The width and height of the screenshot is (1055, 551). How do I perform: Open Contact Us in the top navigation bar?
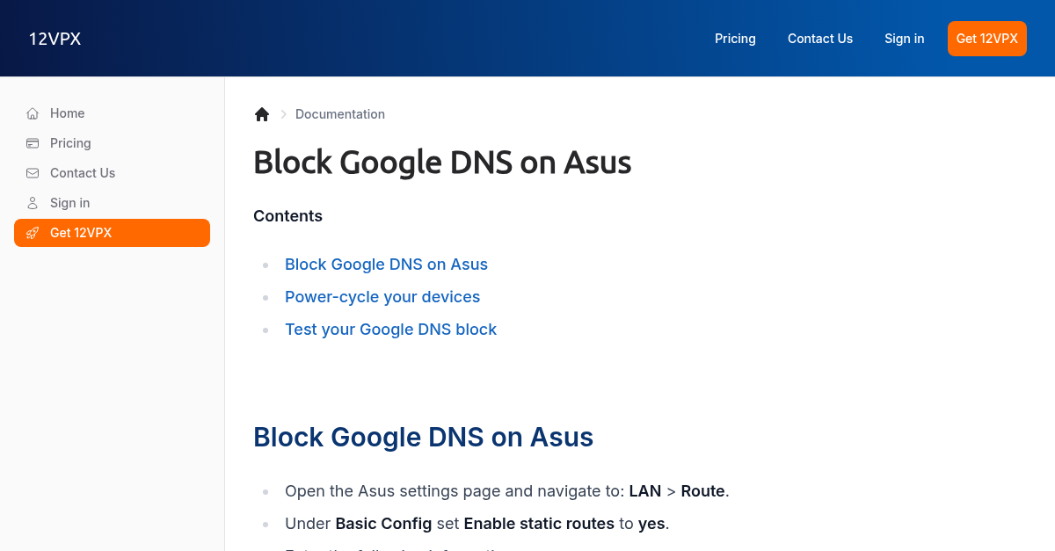point(820,39)
